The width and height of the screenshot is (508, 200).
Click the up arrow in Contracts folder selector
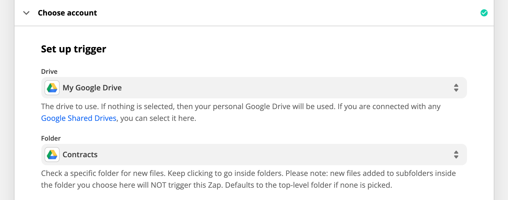tap(456, 152)
